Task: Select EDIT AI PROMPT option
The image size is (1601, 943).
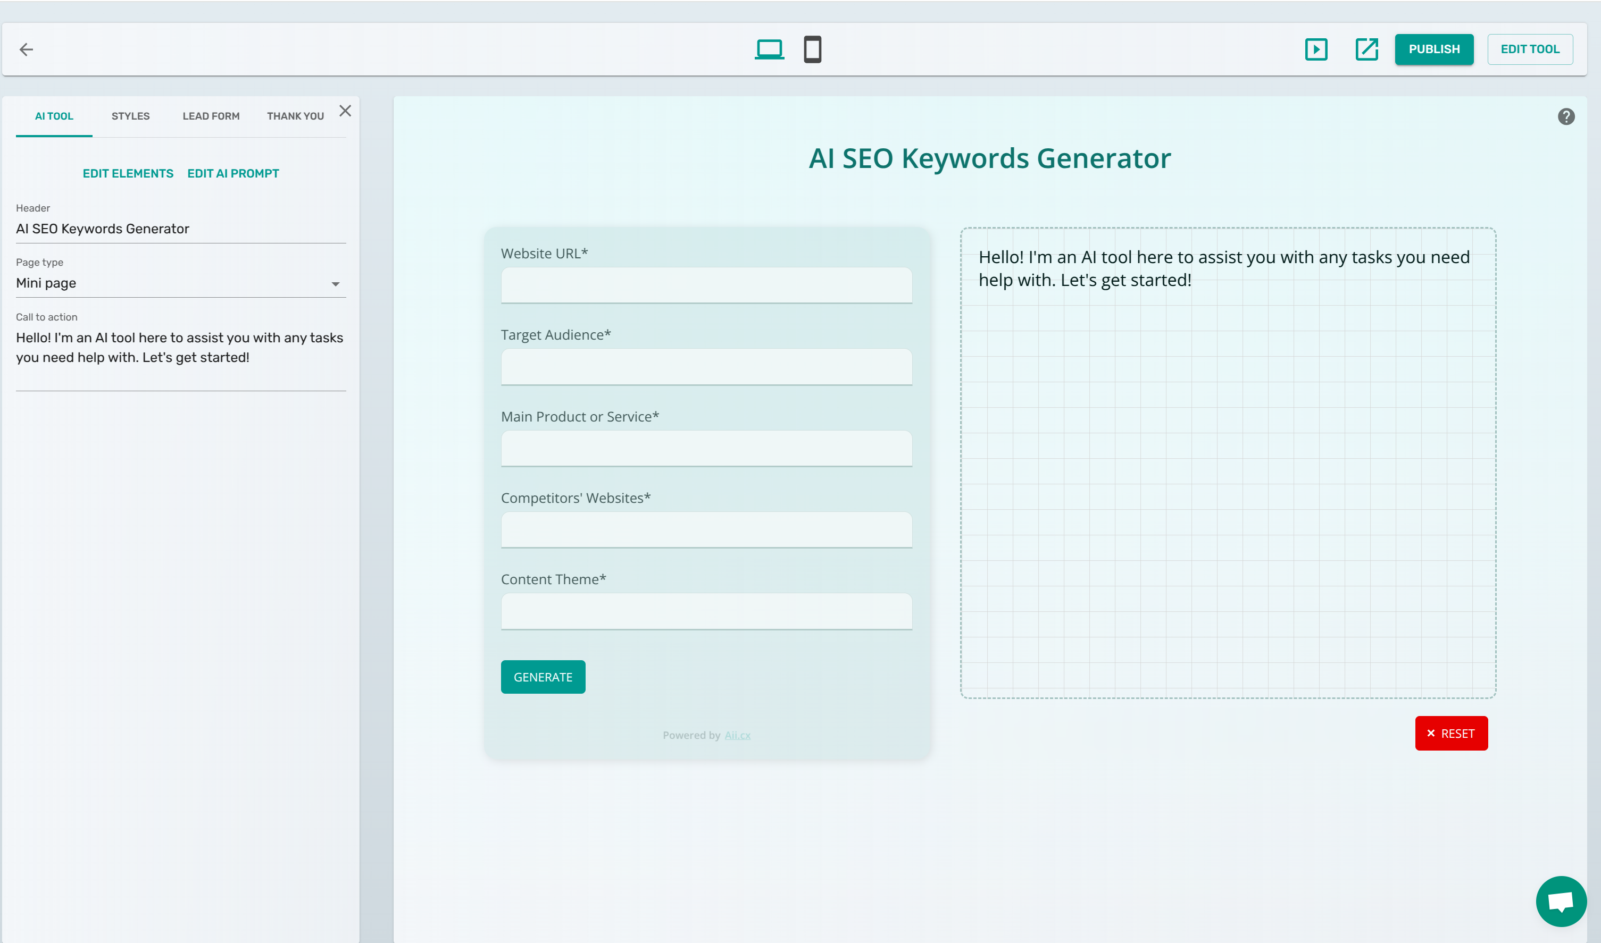Action: point(234,173)
